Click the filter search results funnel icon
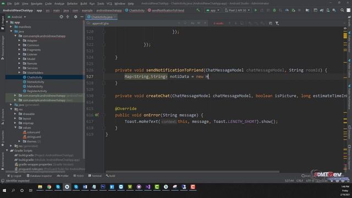Image resolution: width=352 pixels, height=198 pixels. click(277, 23)
